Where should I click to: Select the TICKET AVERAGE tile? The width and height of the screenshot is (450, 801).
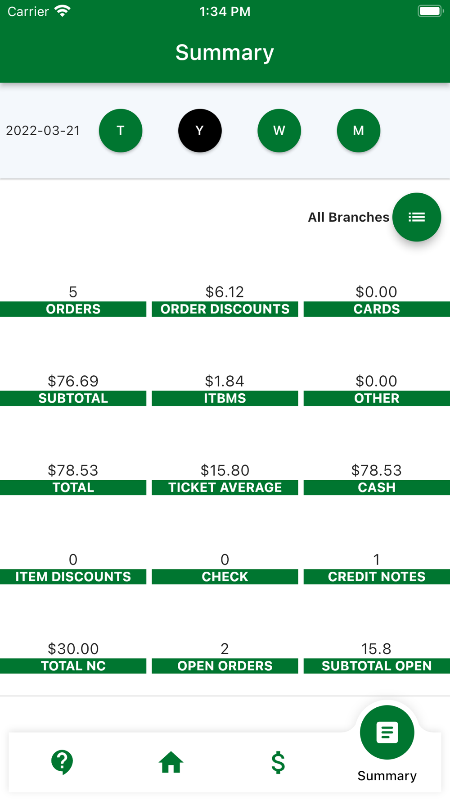click(x=225, y=479)
